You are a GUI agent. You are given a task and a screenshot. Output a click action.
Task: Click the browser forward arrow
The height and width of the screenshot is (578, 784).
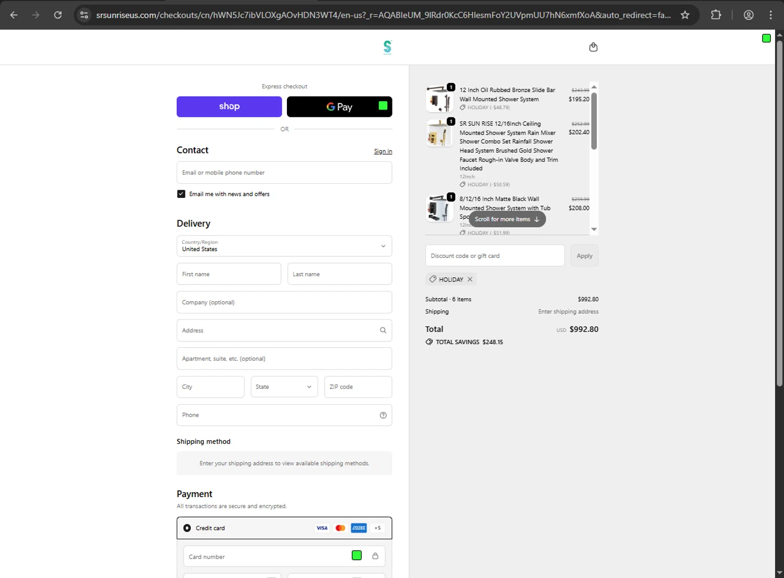click(36, 15)
